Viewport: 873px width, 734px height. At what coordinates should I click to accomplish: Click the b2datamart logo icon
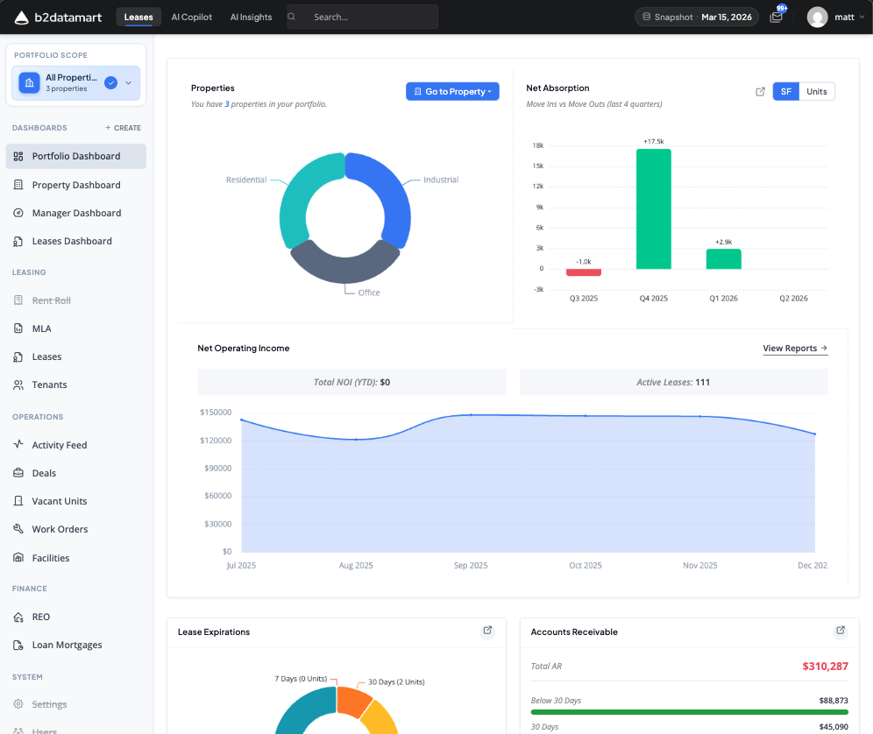21,18
